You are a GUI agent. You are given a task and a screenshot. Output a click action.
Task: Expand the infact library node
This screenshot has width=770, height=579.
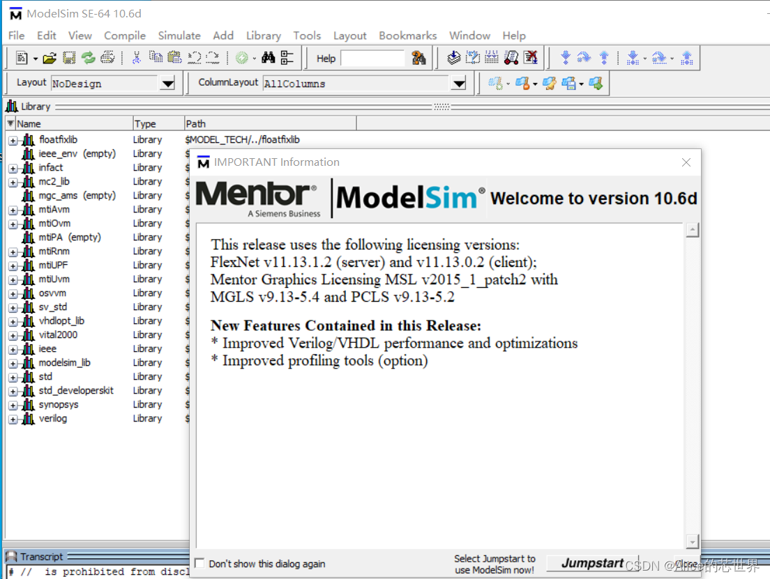[13, 169]
